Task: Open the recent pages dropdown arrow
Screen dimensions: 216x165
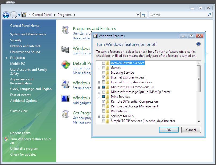Action: pyautogui.click(x=19, y=15)
